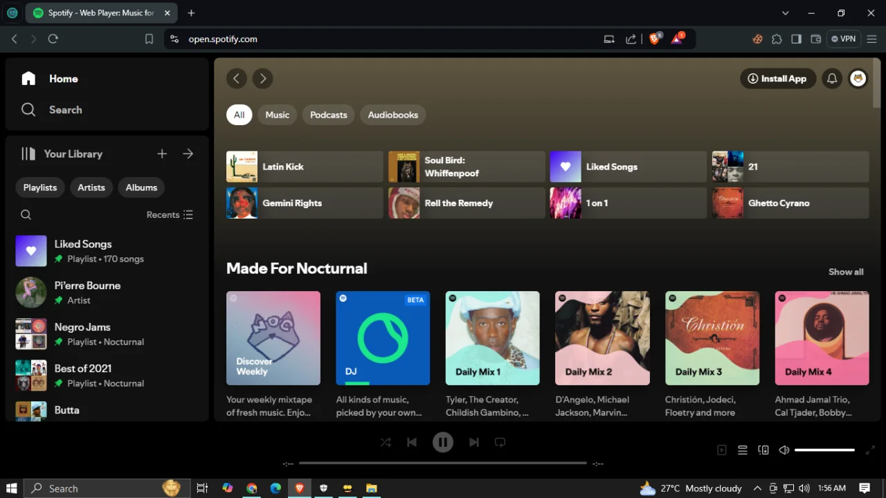Open 1 on 1 shortcut

tap(629, 203)
